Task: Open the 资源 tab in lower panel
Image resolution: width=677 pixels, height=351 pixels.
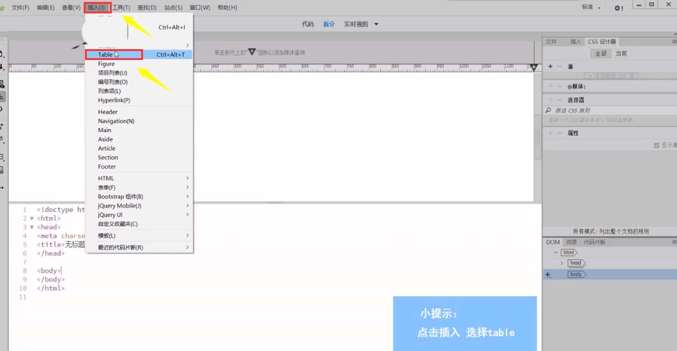Action: coord(571,243)
